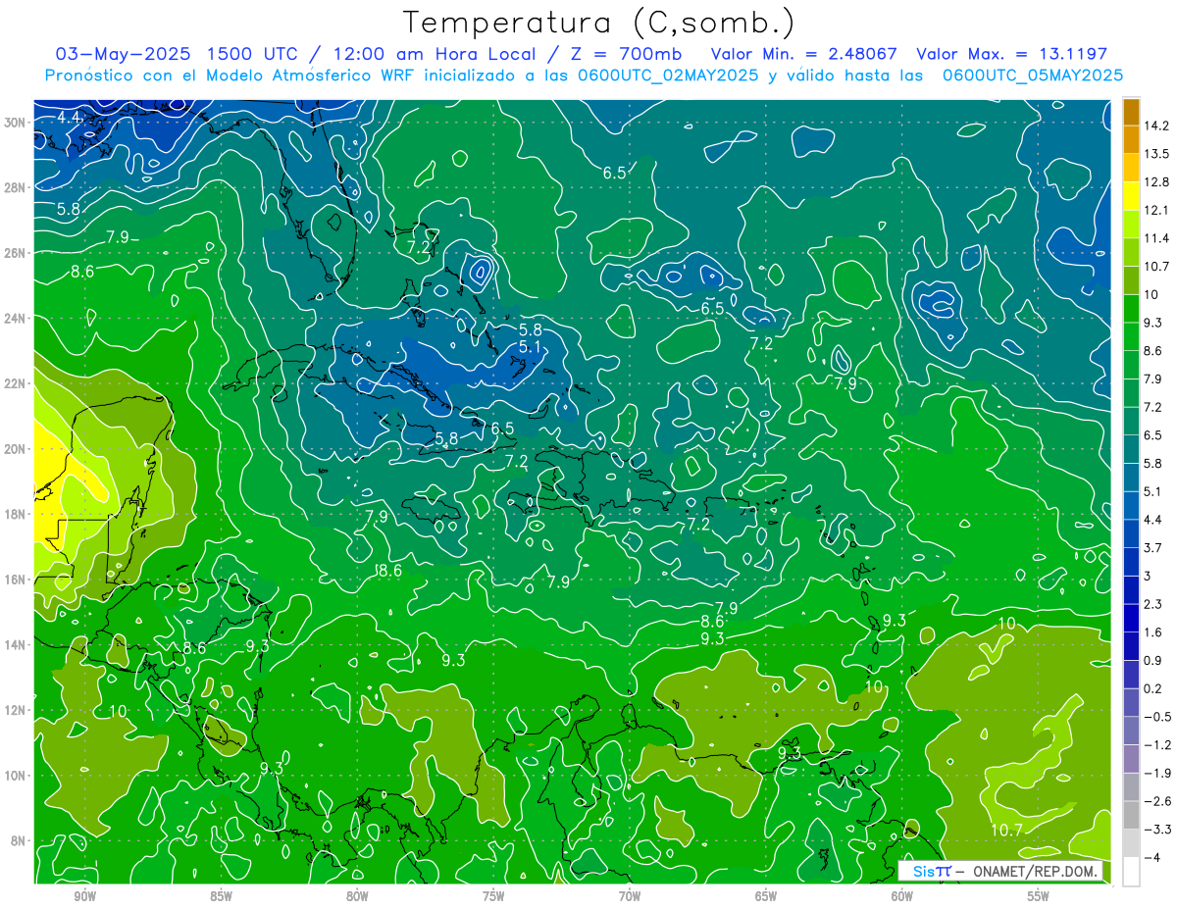Click the 12.1 value on the color scale

(x=1156, y=210)
